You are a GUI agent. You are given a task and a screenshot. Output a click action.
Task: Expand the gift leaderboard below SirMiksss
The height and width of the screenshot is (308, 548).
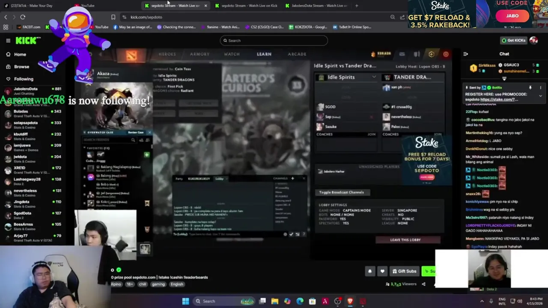[504, 79]
